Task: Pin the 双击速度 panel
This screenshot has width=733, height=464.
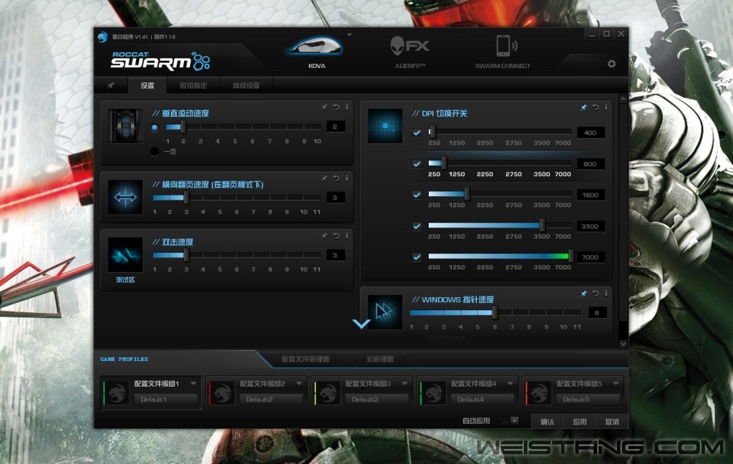Action: pyautogui.click(x=324, y=236)
